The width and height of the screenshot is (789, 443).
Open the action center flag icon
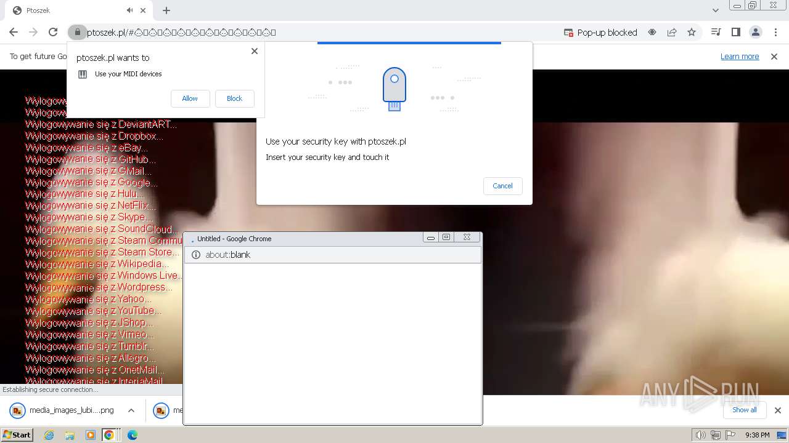(730, 435)
